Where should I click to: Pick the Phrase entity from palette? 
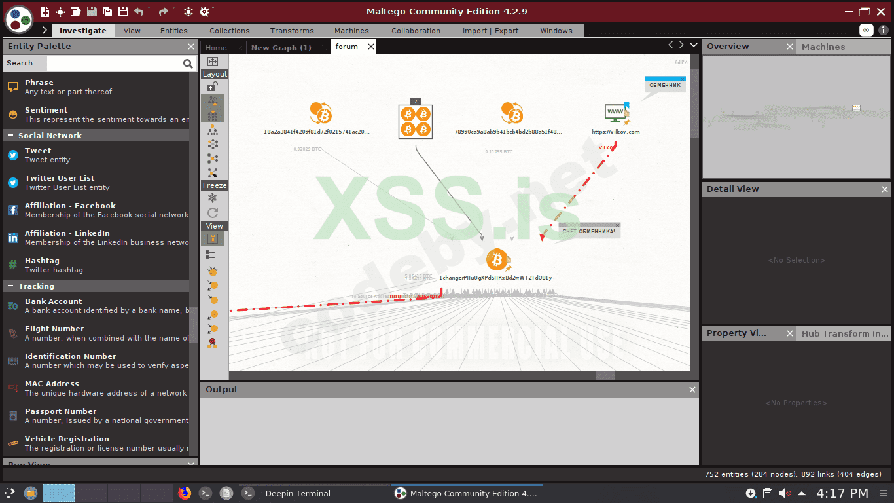pos(98,87)
